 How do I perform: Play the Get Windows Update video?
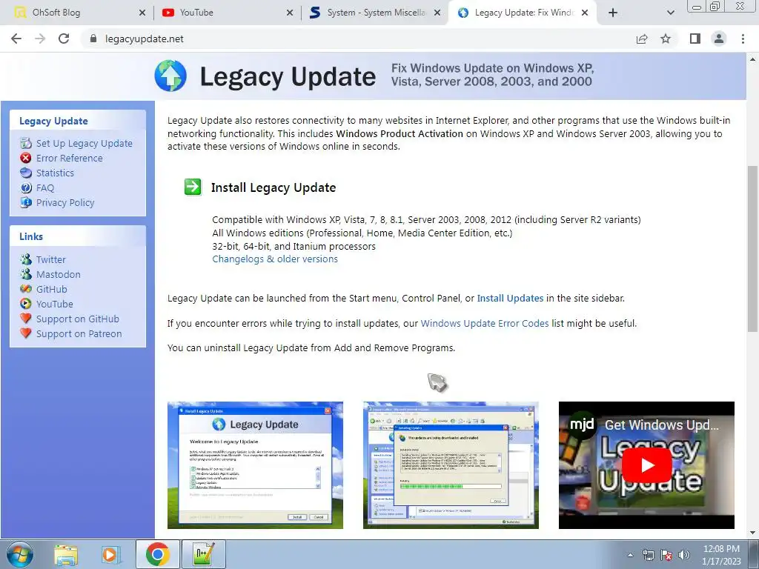(x=646, y=465)
